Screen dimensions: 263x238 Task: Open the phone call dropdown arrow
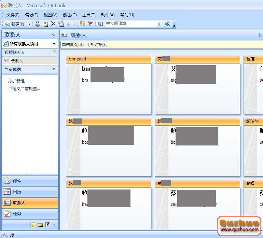tap(74, 24)
